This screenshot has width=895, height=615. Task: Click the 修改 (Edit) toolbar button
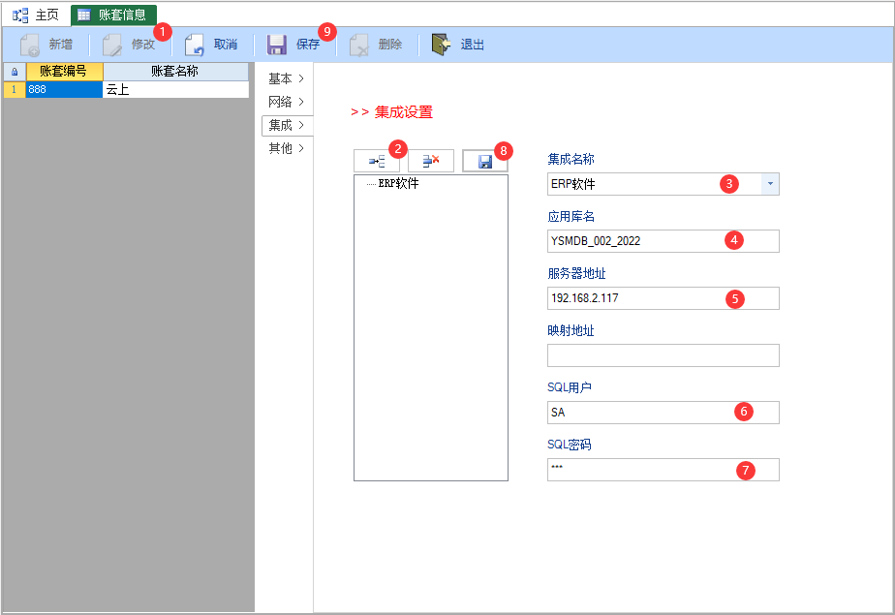click(129, 45)
